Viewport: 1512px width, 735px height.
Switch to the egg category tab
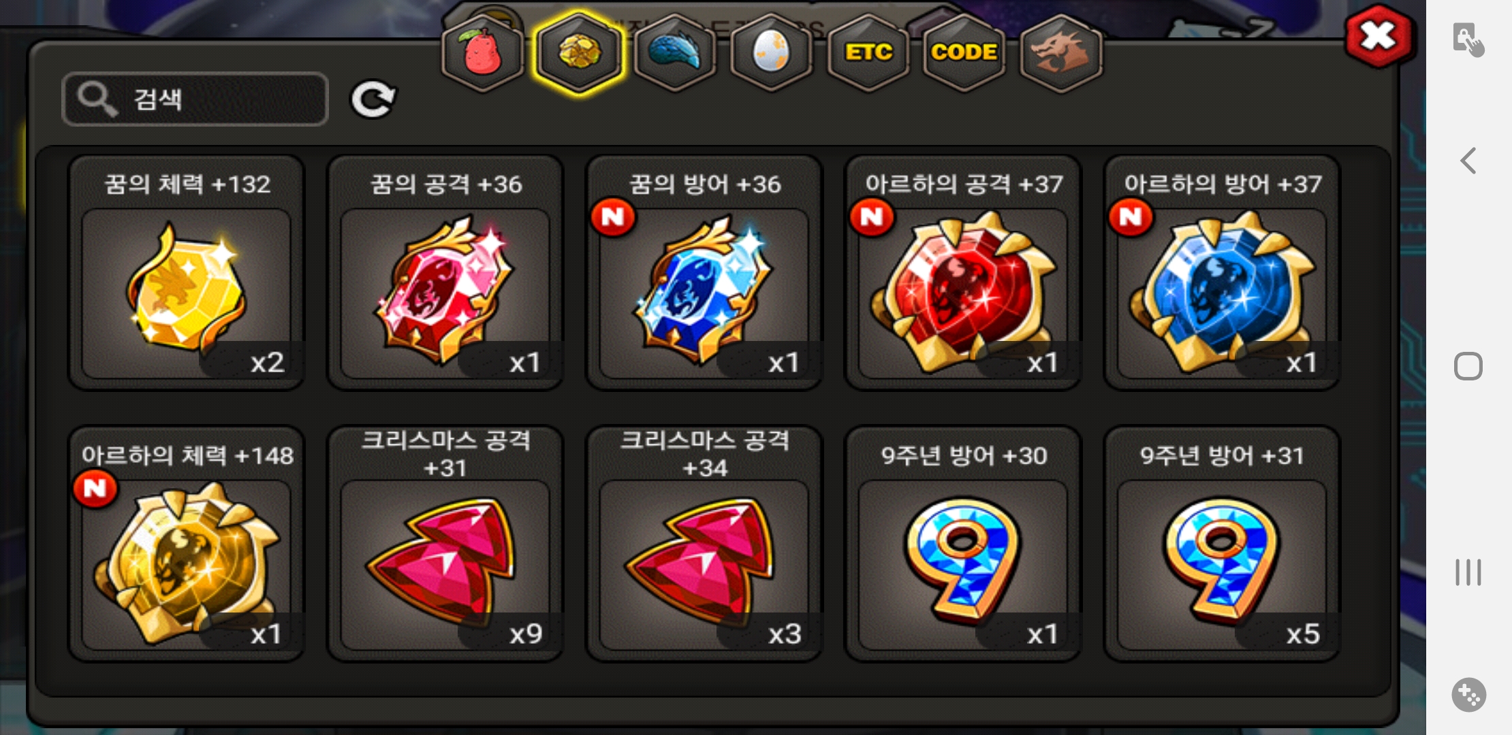click(x=771, y=52)
